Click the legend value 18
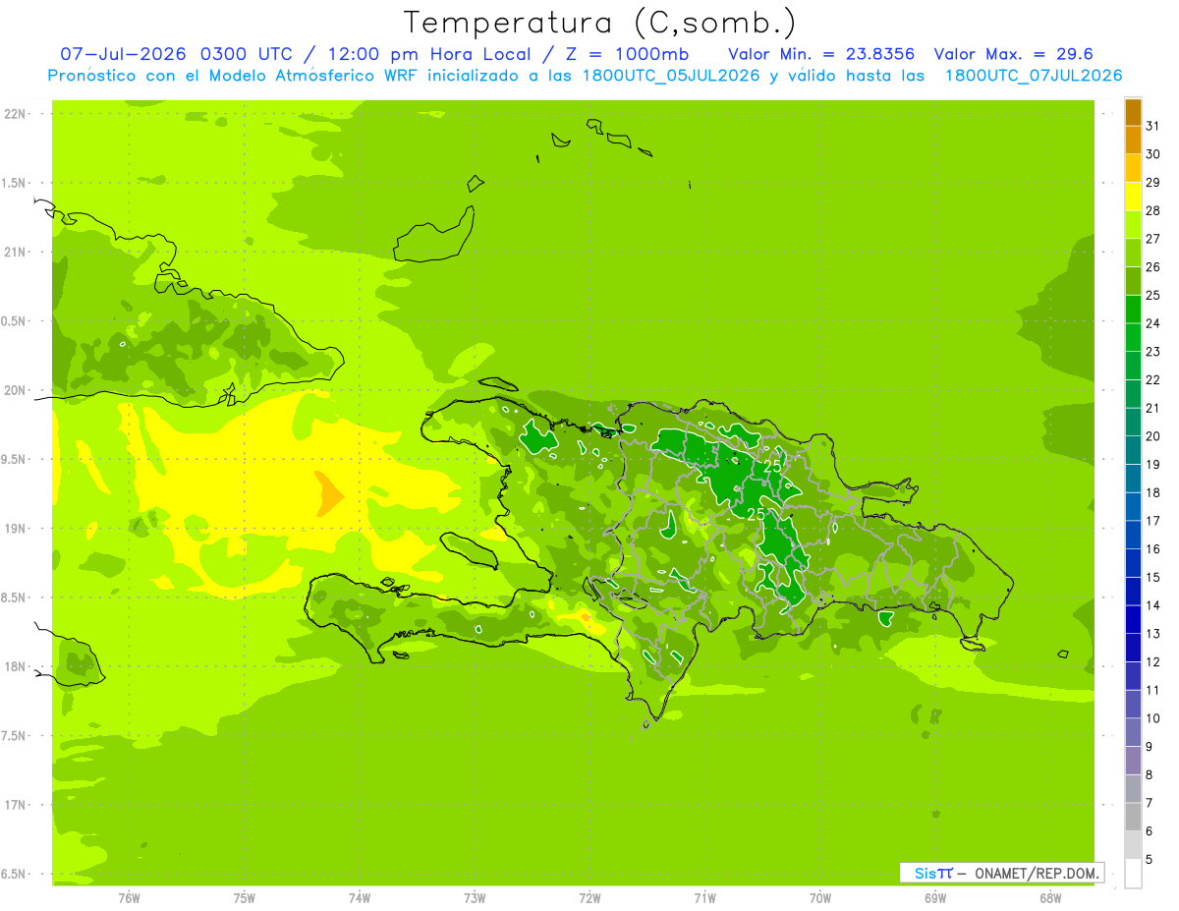Screen dimensions: 1179x911 point(1152,492)
